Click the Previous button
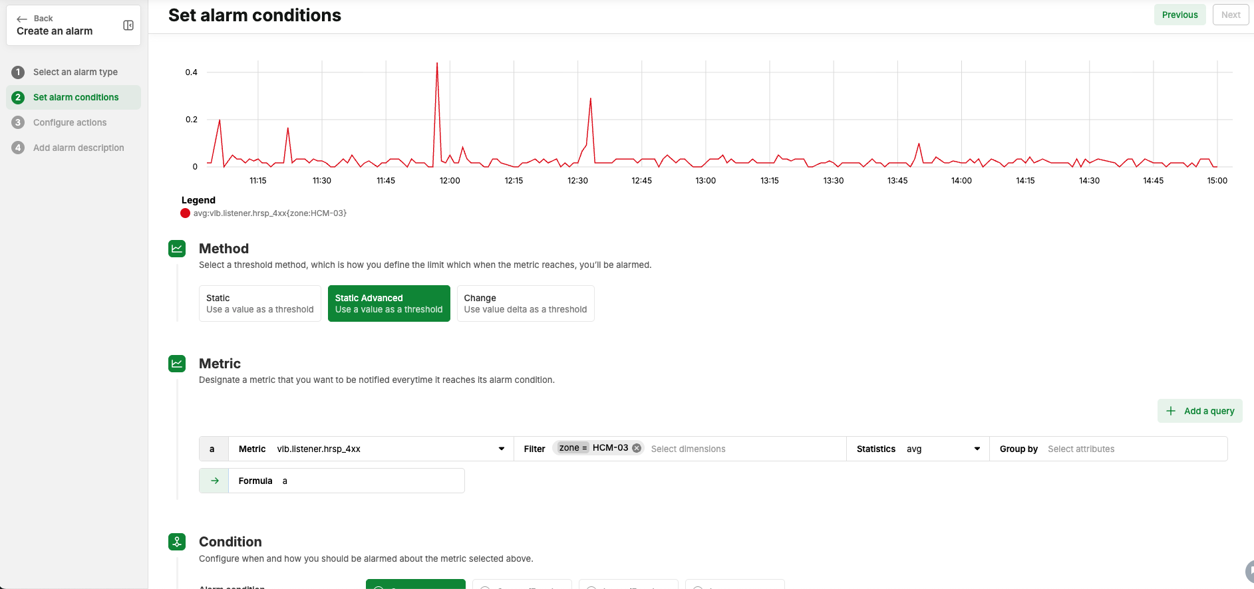Viewport: 1254px width, 589px height. [x=1179, y=15]
